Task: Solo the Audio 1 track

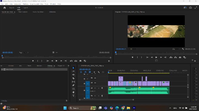Action: click(x=99, y=88)
